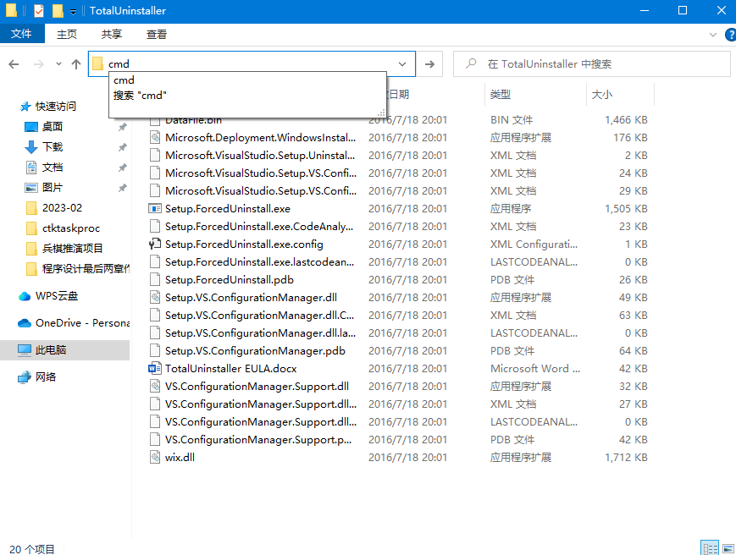This screenshot has width=736, height=555.
Task: Click pin icon next to 图片
Action: (123, 188)
